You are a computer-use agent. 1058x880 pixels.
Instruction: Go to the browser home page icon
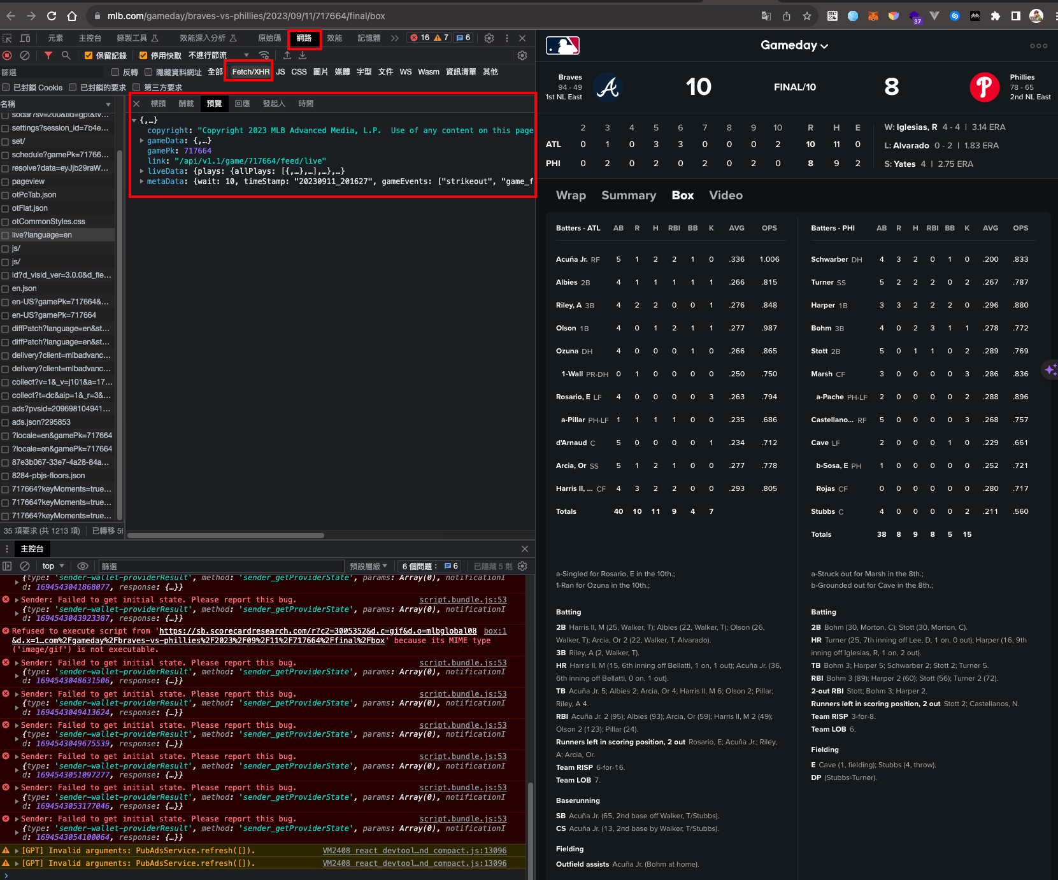[72, 16]
